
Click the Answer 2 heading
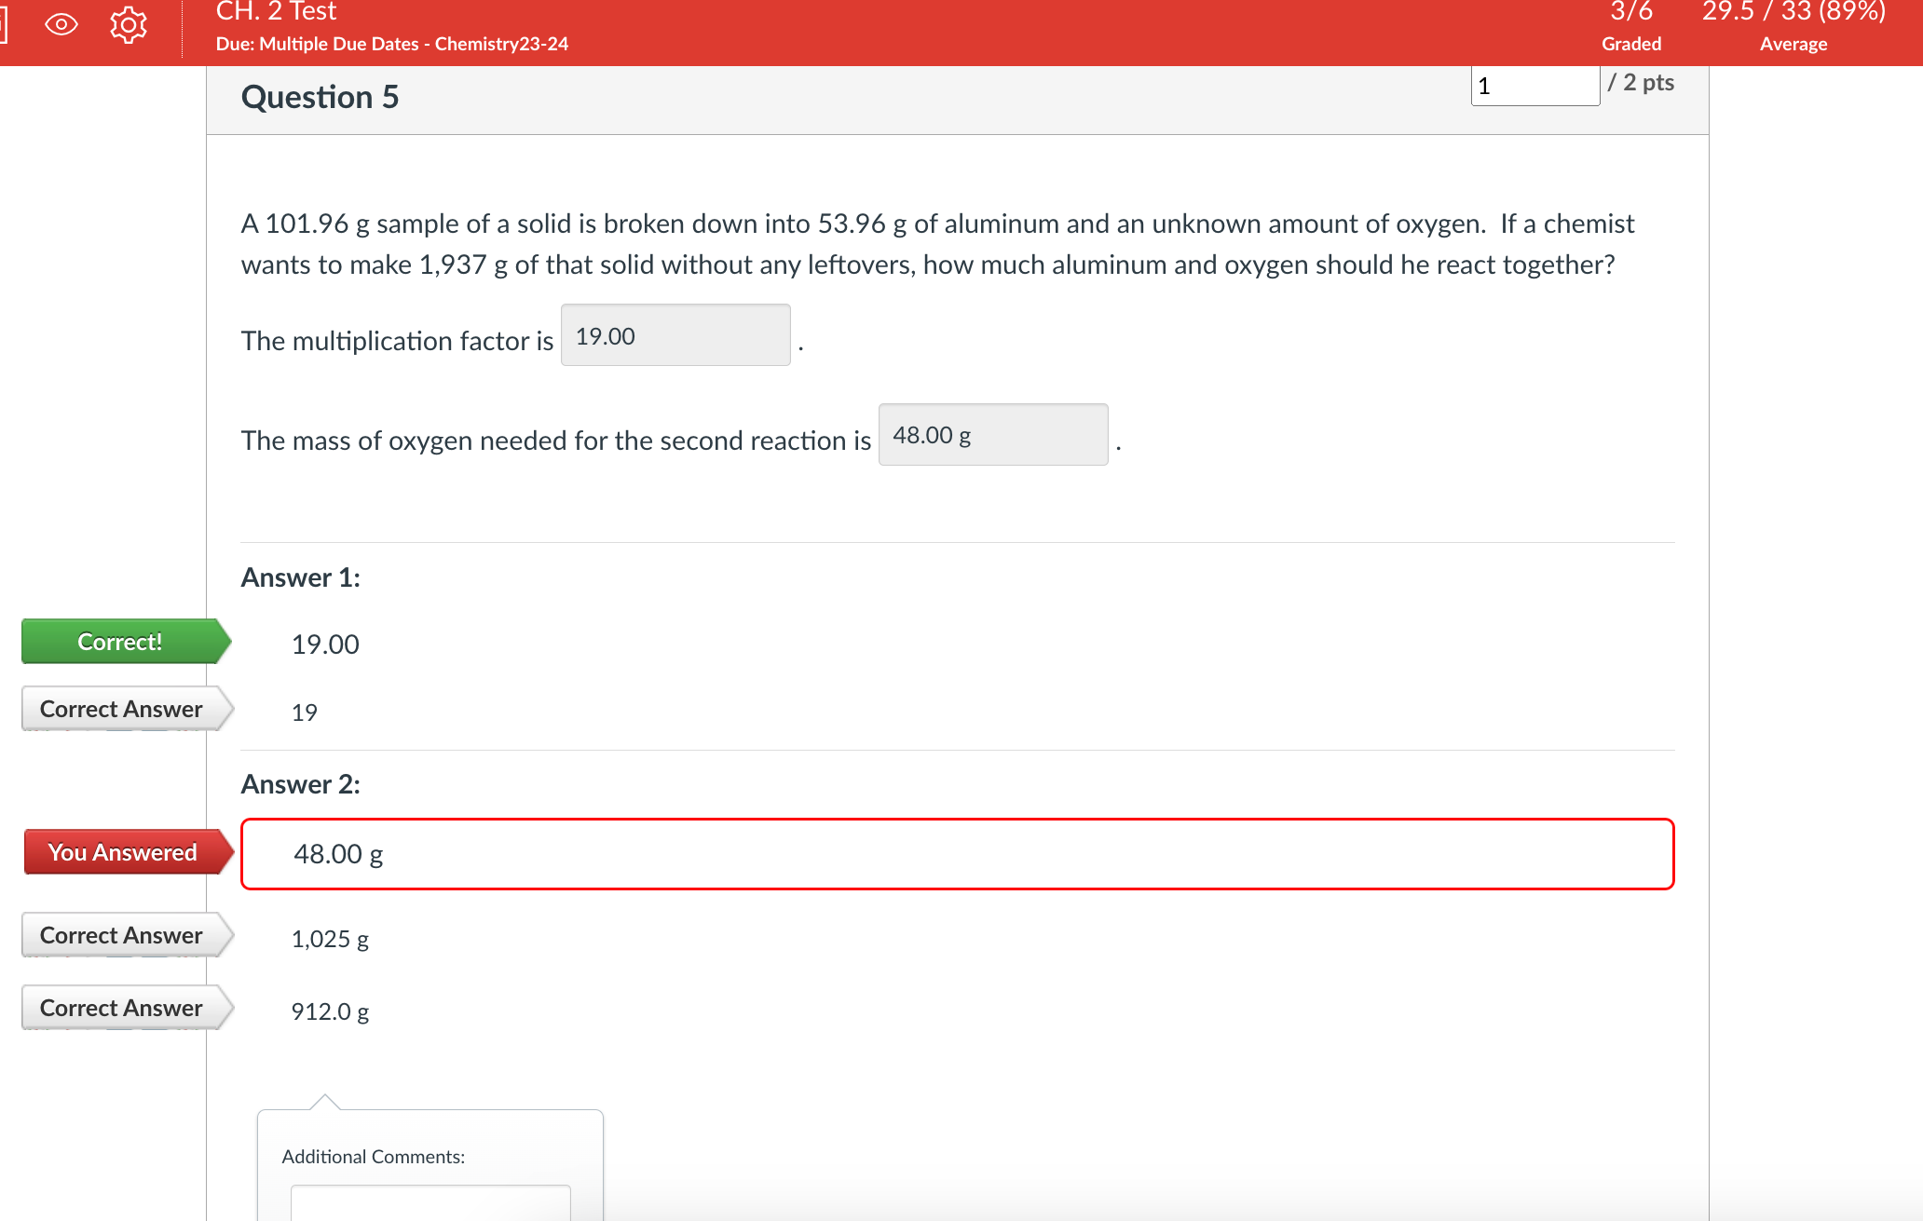click(300, 784)
